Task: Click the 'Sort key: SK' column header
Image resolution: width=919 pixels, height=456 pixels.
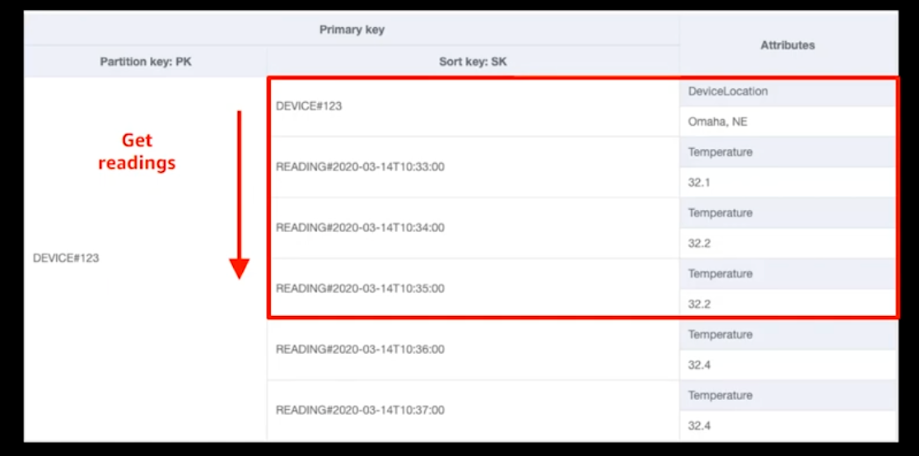Action: [x=473, y=62]
